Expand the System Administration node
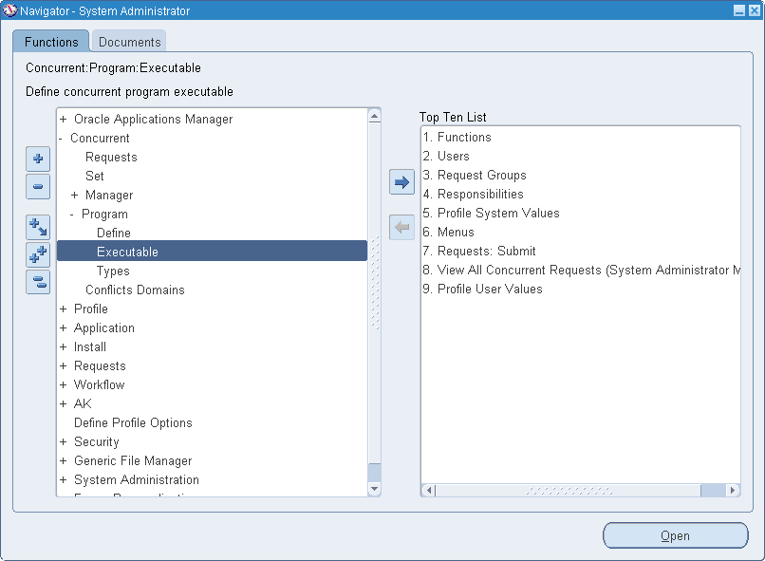This screenshot has width=765, height=561. click(63, 479)
